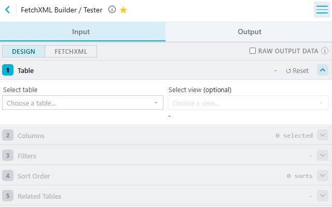Click the Columns section heading
This screenshot has height=207, width=332.
[31, 136]
